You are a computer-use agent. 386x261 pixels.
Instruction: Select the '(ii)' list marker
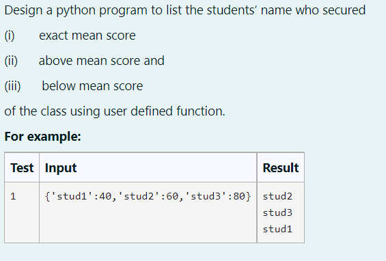(11, 61)
